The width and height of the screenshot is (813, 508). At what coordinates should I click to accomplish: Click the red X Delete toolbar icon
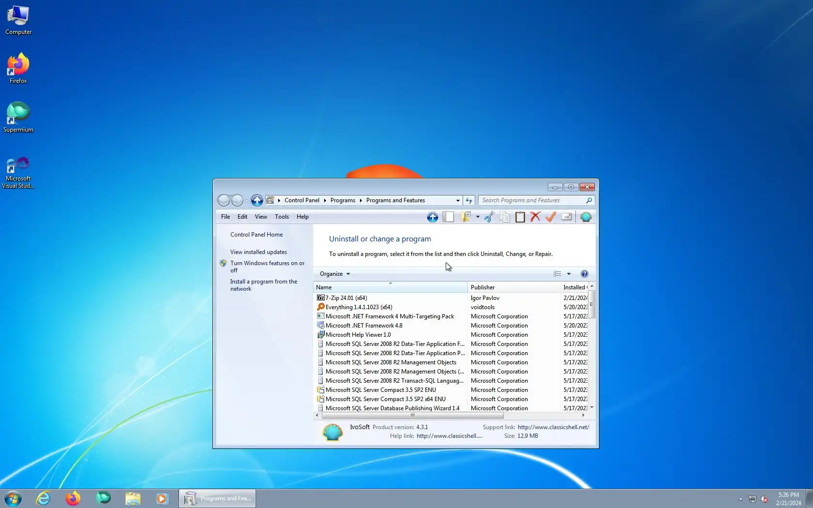pos(535,217)
